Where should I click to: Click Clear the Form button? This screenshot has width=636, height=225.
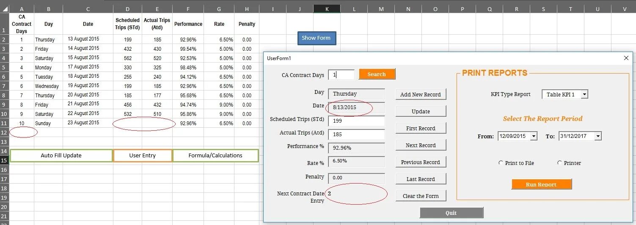[x=421, y=196]
